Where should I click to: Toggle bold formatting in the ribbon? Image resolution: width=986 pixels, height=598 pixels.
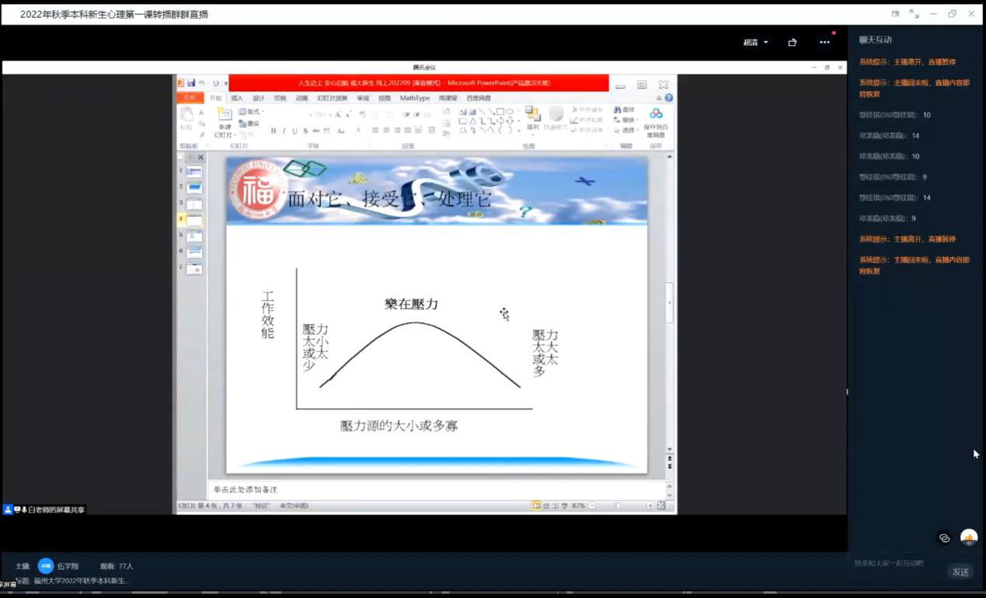[273, 131]
